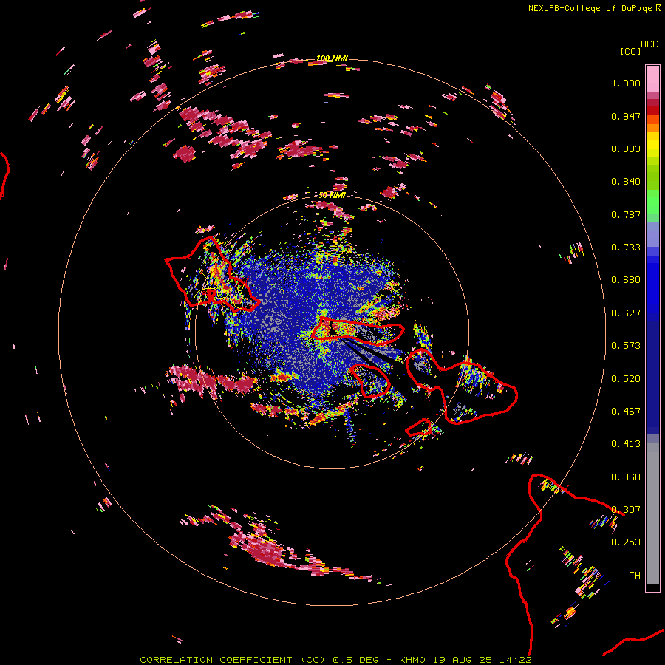Click the 0.787 legend value
665x665 pixels.
click(x=626, y=214)
